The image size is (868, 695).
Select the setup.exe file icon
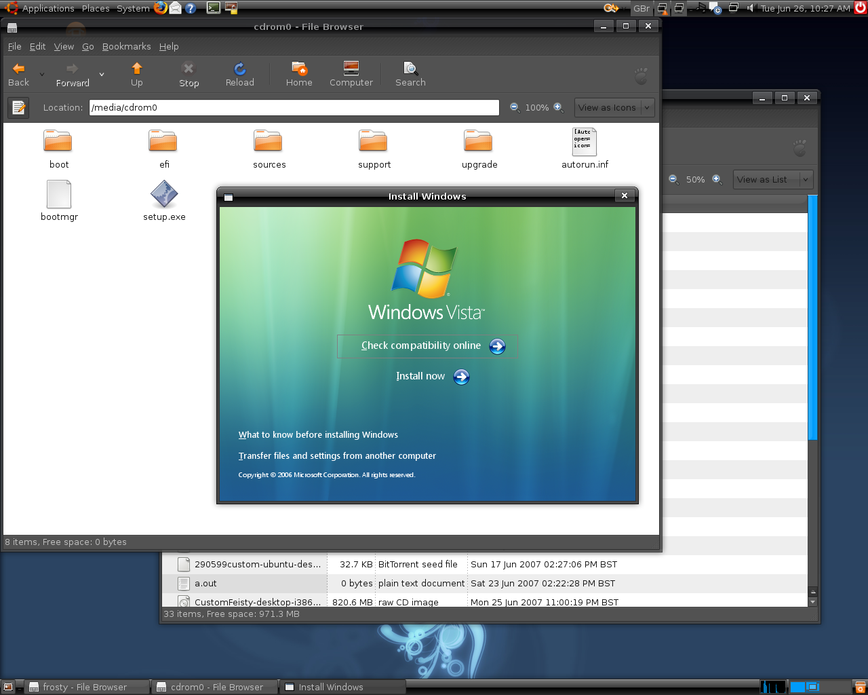point(164,195)
